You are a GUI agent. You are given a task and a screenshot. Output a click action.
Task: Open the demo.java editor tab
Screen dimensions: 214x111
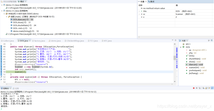(55, 41)
